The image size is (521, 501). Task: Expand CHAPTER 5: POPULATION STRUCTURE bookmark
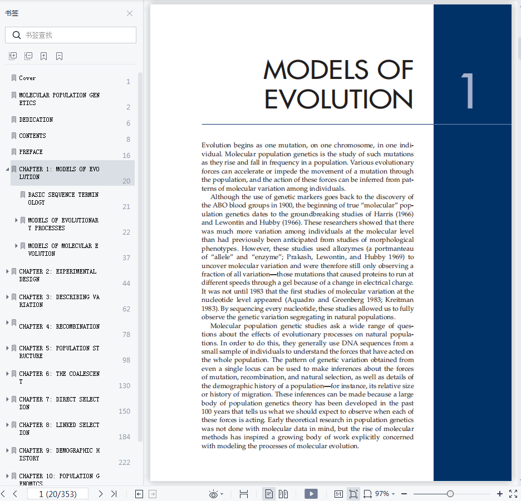[x=7, y=348]
